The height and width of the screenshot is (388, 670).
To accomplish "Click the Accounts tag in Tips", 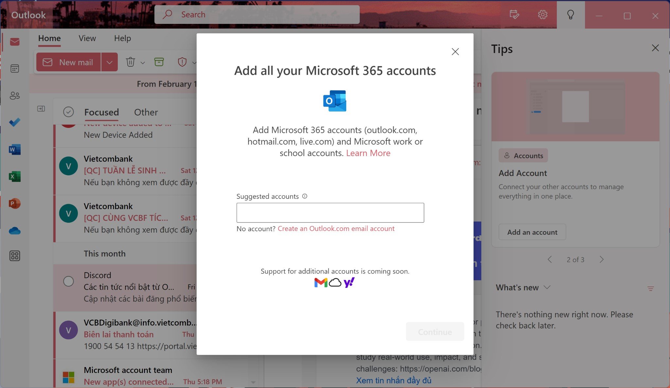I will click(523, 156).
